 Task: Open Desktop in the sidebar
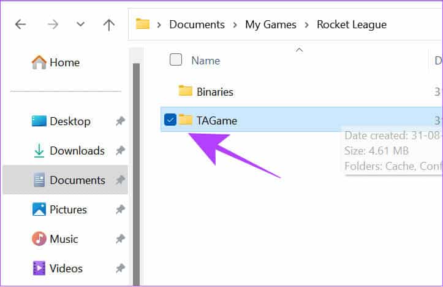(x=70, y=121)
